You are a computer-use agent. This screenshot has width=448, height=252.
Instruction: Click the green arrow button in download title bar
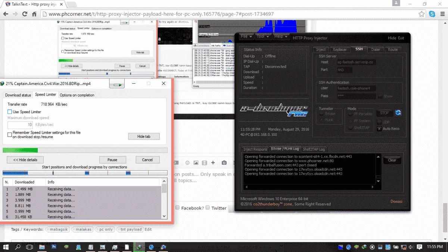[117, 84]
